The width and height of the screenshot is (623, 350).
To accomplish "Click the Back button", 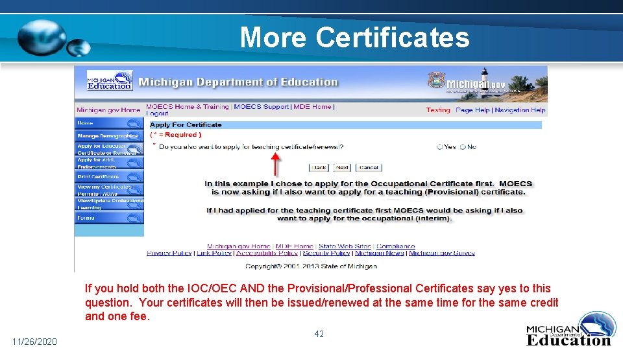I will tap(319, 167).
